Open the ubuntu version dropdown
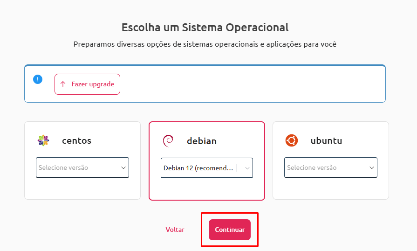The width and height of the screenshot is (417, 251). (330, 167)
